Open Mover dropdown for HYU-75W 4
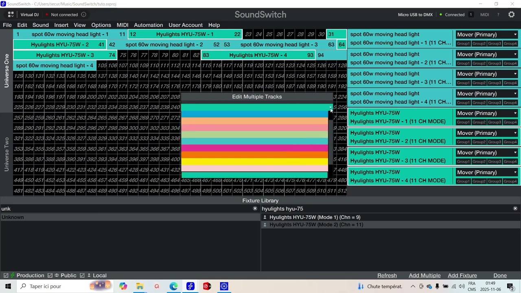 pos(487,172)
